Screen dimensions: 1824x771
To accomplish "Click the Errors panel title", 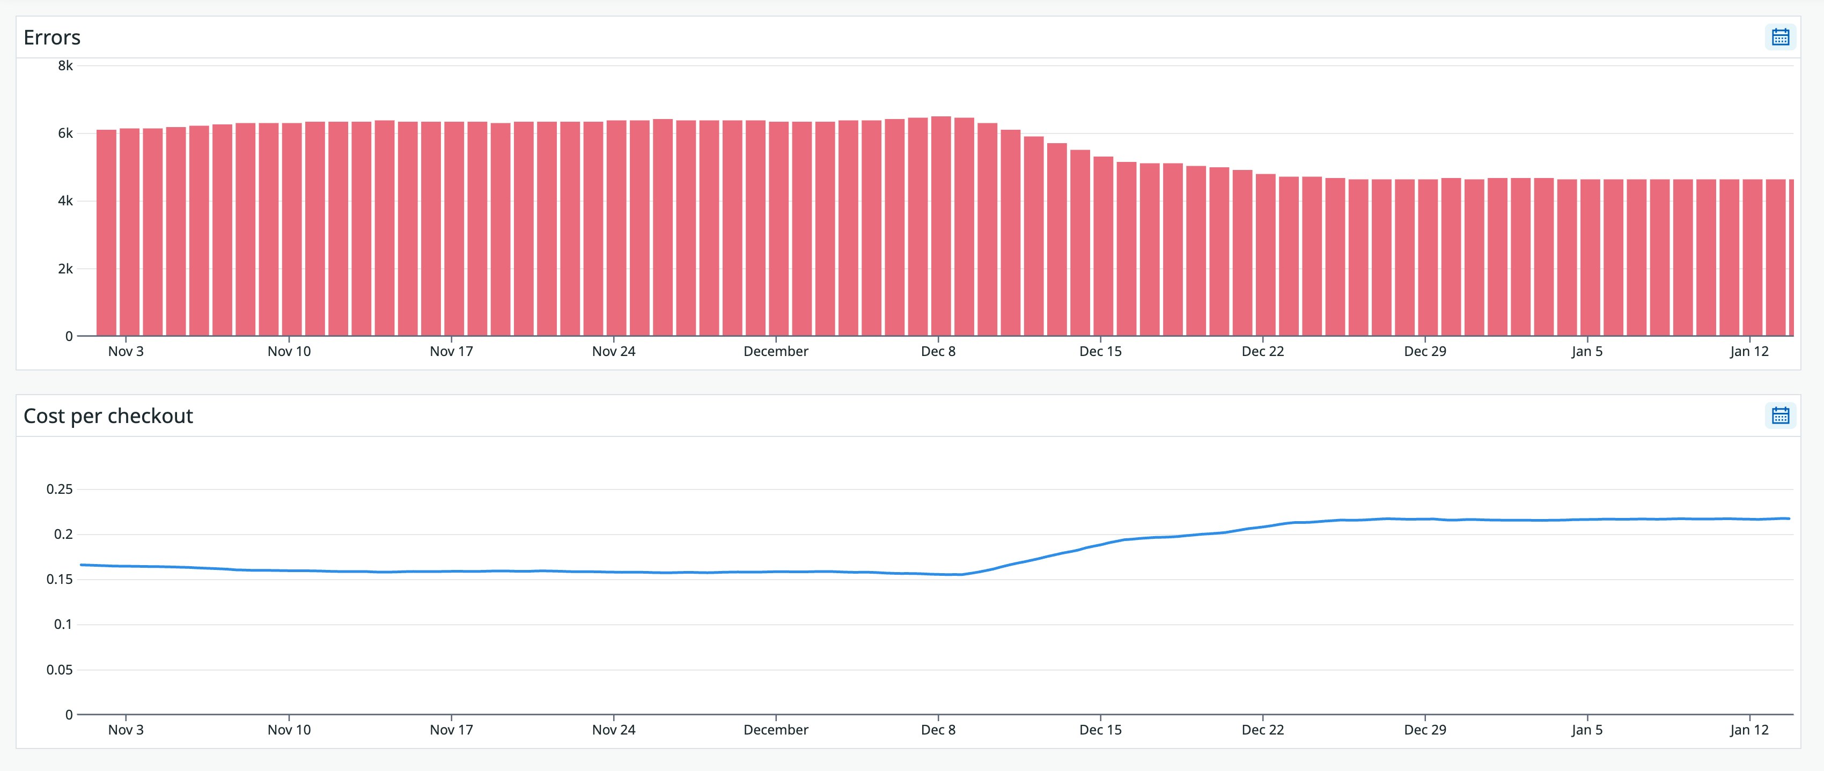I will [52, 37].
